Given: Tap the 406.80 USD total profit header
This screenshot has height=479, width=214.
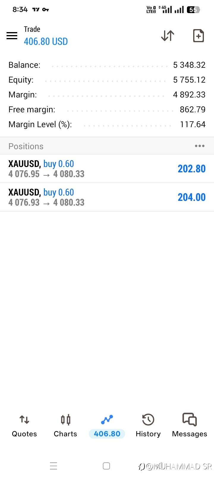Looking at the screenshot, I should pyautogui.click(x=46, y=41).
